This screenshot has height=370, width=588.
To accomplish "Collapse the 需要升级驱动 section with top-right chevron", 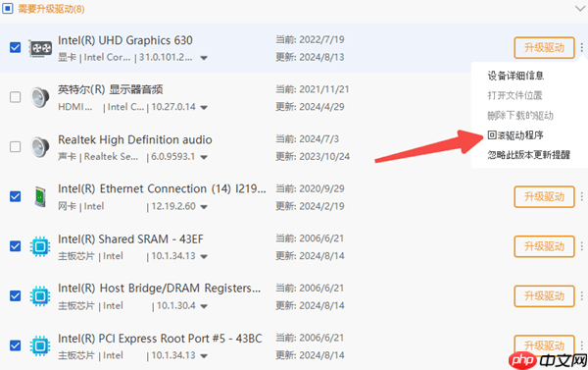I will [580, 8].
